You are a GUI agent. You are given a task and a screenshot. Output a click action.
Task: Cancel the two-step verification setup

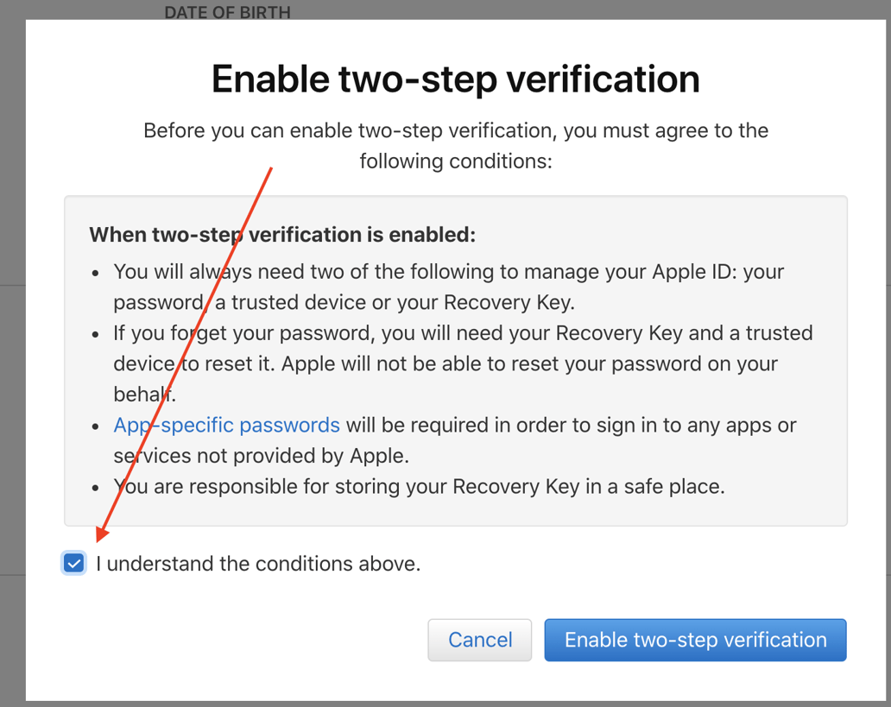[479, 640]
